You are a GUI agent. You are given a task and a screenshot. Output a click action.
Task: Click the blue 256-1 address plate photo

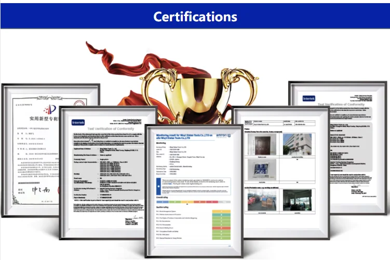point(262,170)
